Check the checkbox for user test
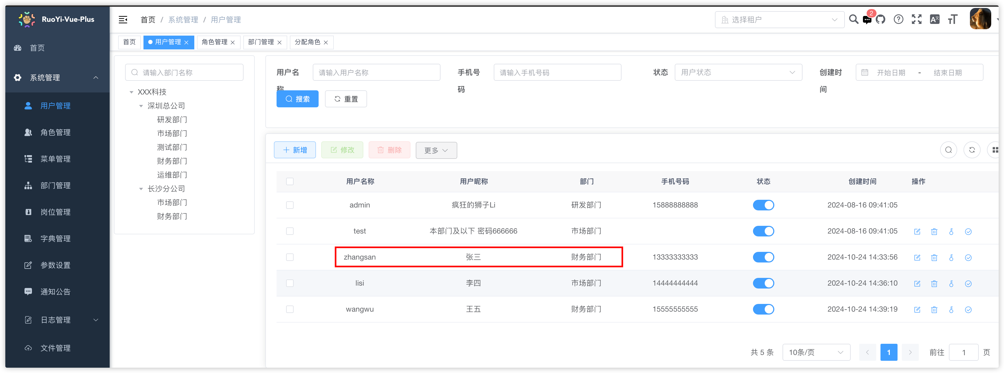Viewport: 1004px width, 373px height. 290,231
